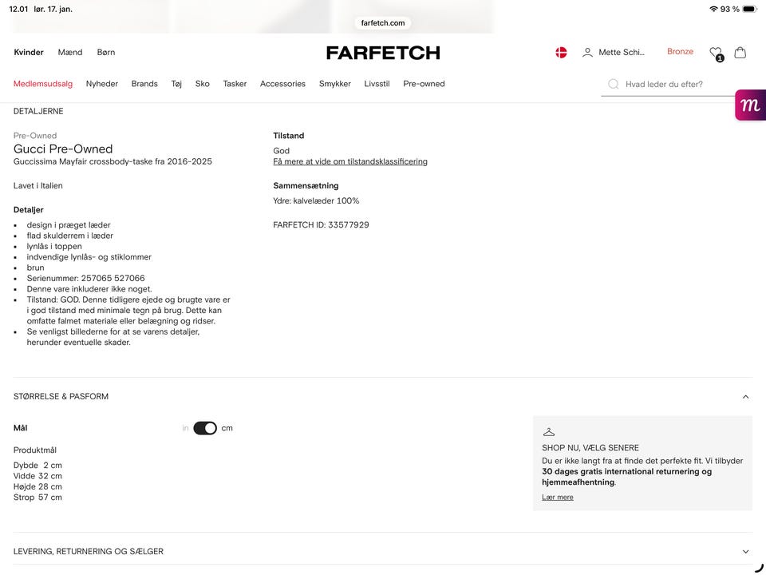Click the 'Lær mere' link
The width and height of the screenshot is (766, 575).
pyautogui.click(x=558, y=498)
